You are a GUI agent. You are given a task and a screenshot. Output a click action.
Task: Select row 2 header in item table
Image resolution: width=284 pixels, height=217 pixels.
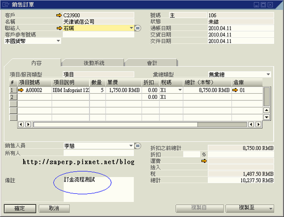pyautogui.click(x=13, y=97)
